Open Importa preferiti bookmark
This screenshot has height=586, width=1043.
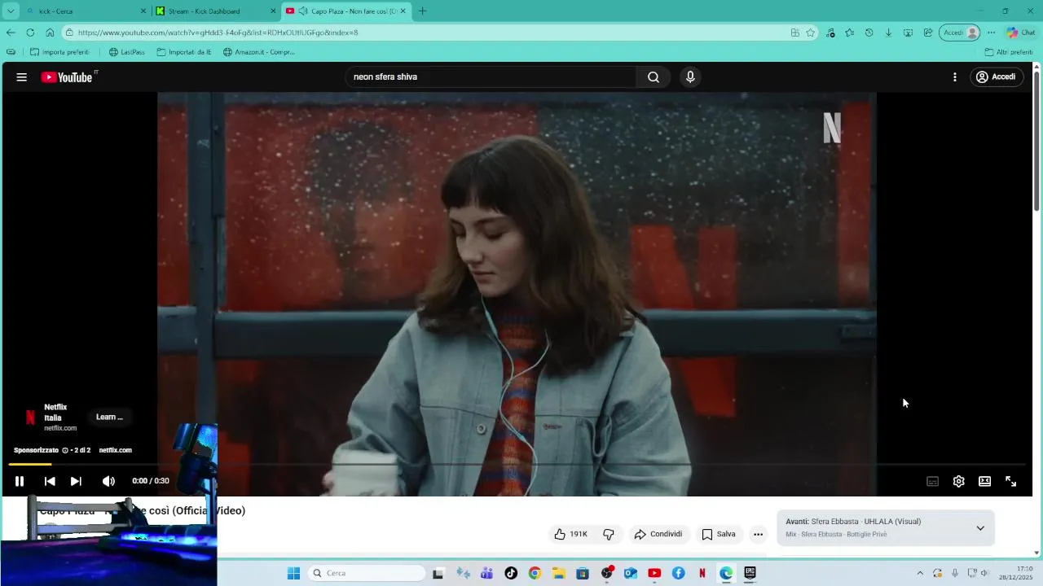59,52
